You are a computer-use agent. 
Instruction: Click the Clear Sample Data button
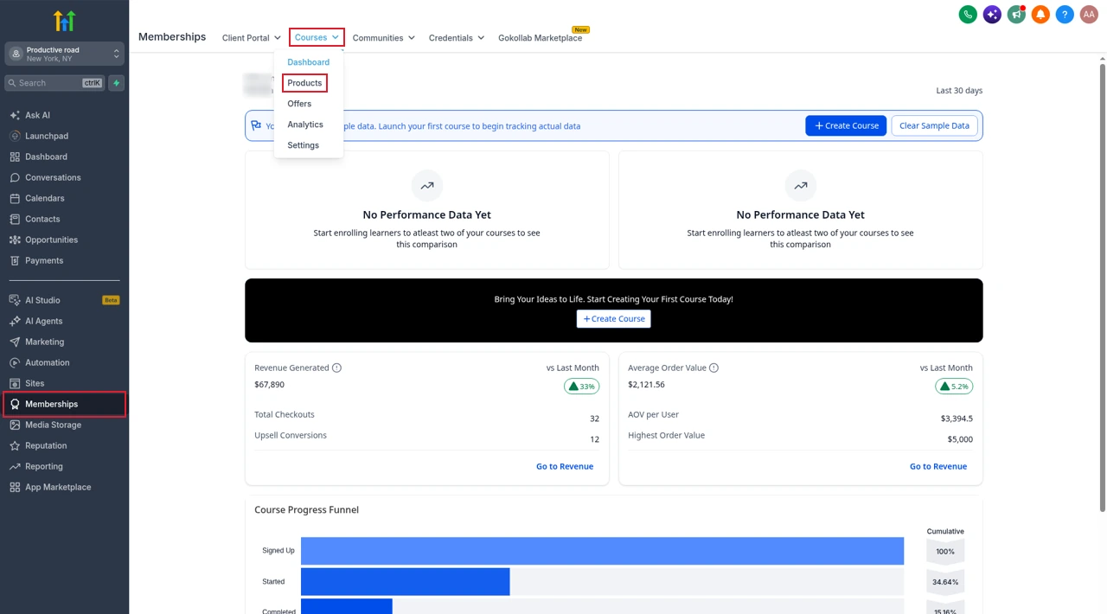point(934,125)
